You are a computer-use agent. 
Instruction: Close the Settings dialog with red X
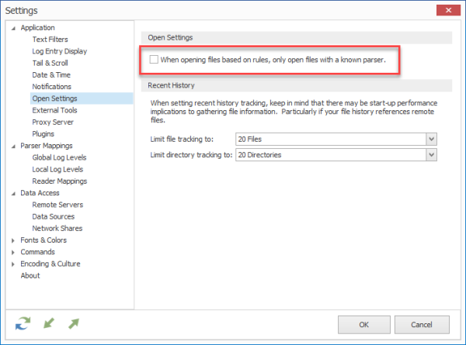coord(448,10)
